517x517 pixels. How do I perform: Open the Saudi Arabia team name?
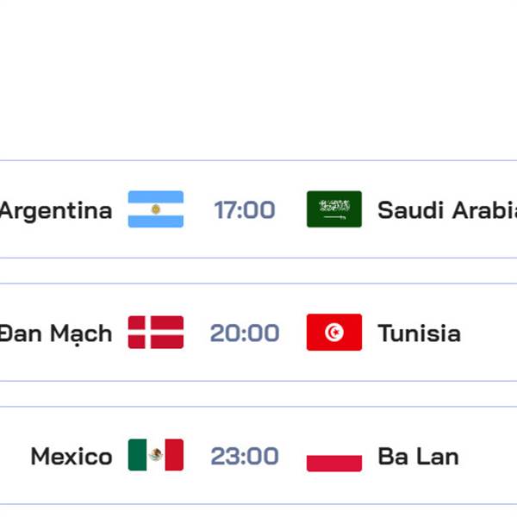(x=447, y=210)
